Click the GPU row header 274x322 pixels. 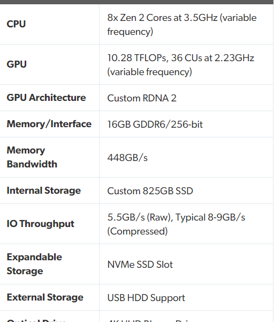[x=17, y=64]
